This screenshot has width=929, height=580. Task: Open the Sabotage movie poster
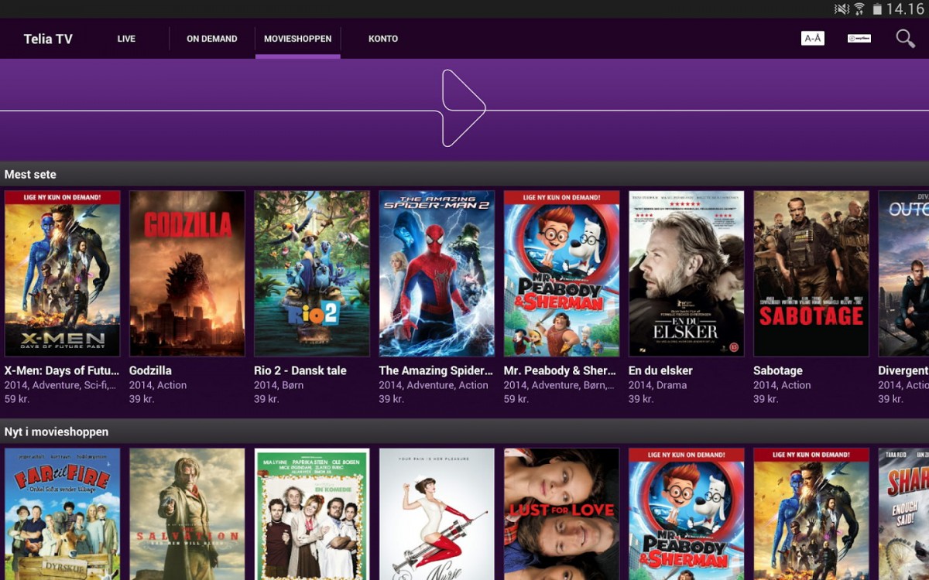coord(811,274)
